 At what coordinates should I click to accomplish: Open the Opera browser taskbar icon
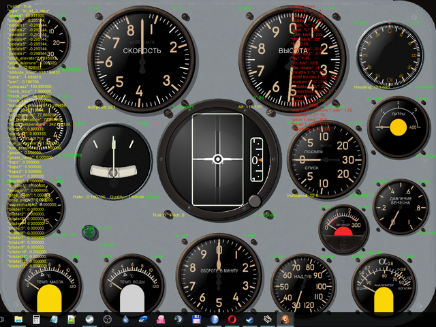[x=232, y=319]
